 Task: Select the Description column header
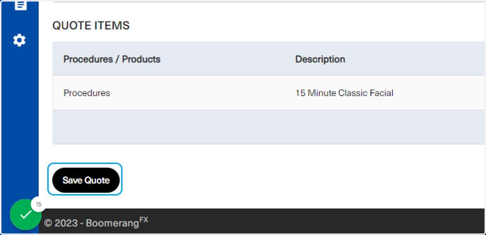pos(320,59)
